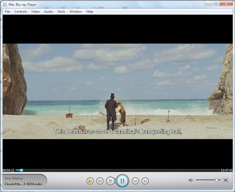Click the volume slider handle
Screen dimensions: 235x192
[x=216, y=180]
